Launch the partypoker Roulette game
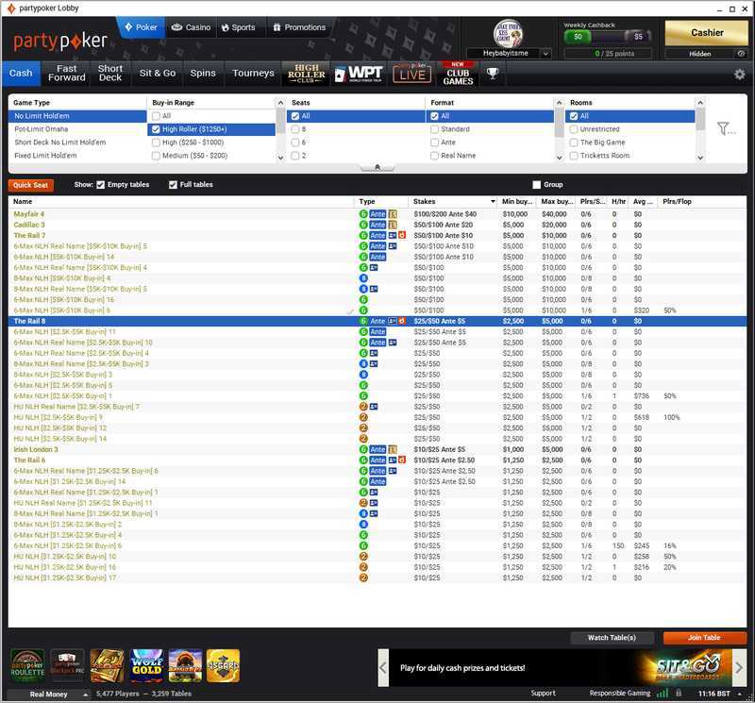Viewport: 755px width, 703px height. coord(27,666)
